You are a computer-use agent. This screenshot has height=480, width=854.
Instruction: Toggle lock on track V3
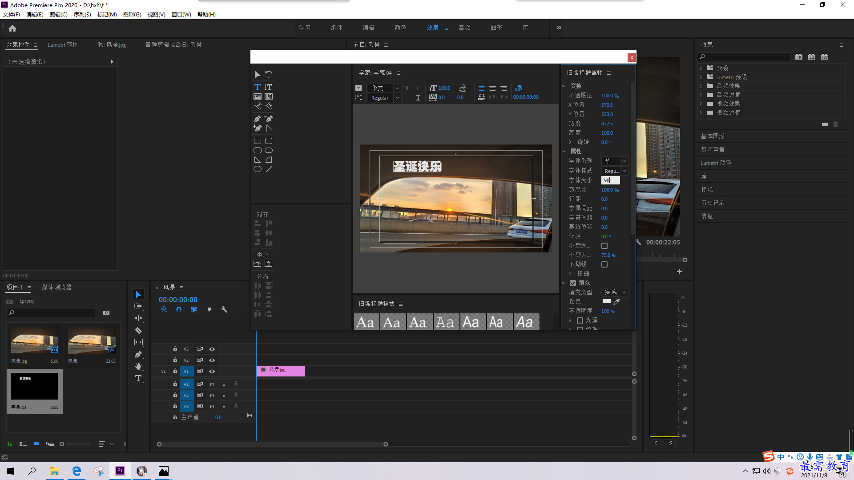coord(175,349)
